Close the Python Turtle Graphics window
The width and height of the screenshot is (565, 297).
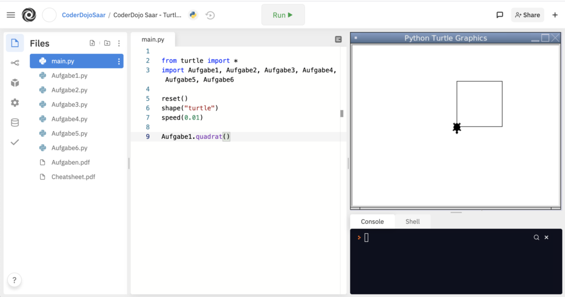coord(555,38)
